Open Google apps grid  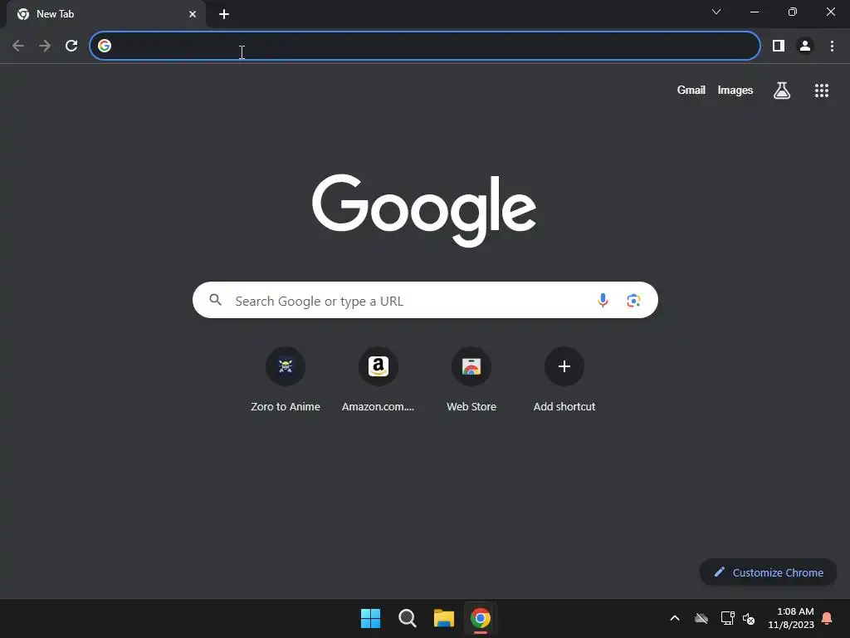pyautogui.click(x=821, y=91)
